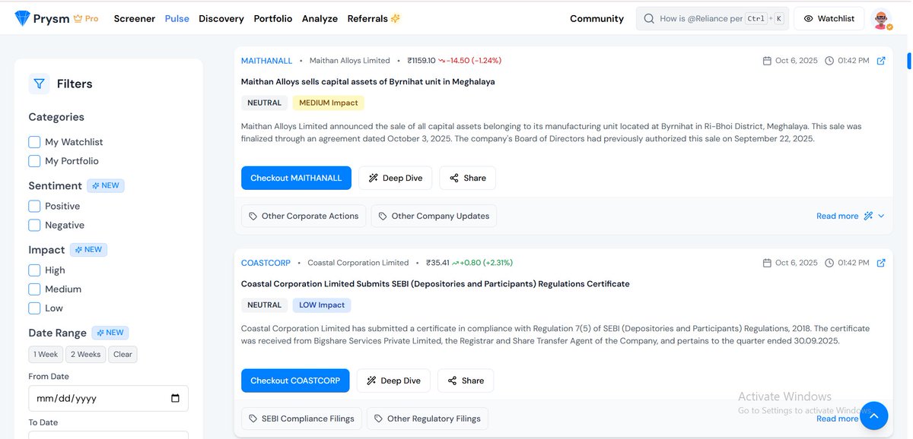Go to the Discovery tab
The image size is (913, 439).
tap(221, 18)
